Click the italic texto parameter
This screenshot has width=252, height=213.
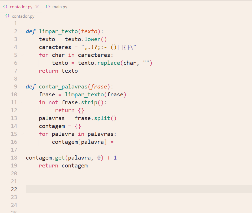tap(89, 31)
